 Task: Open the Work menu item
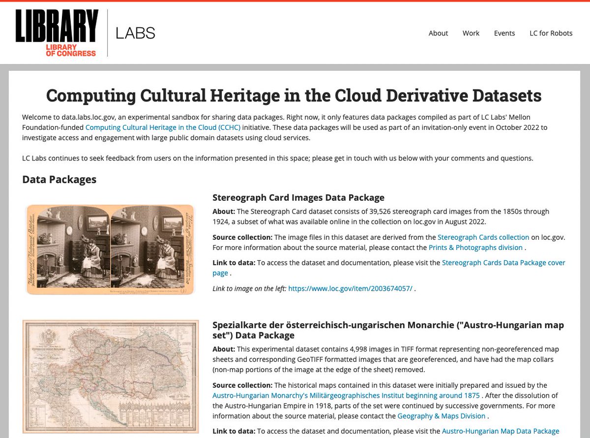point(471,33)
